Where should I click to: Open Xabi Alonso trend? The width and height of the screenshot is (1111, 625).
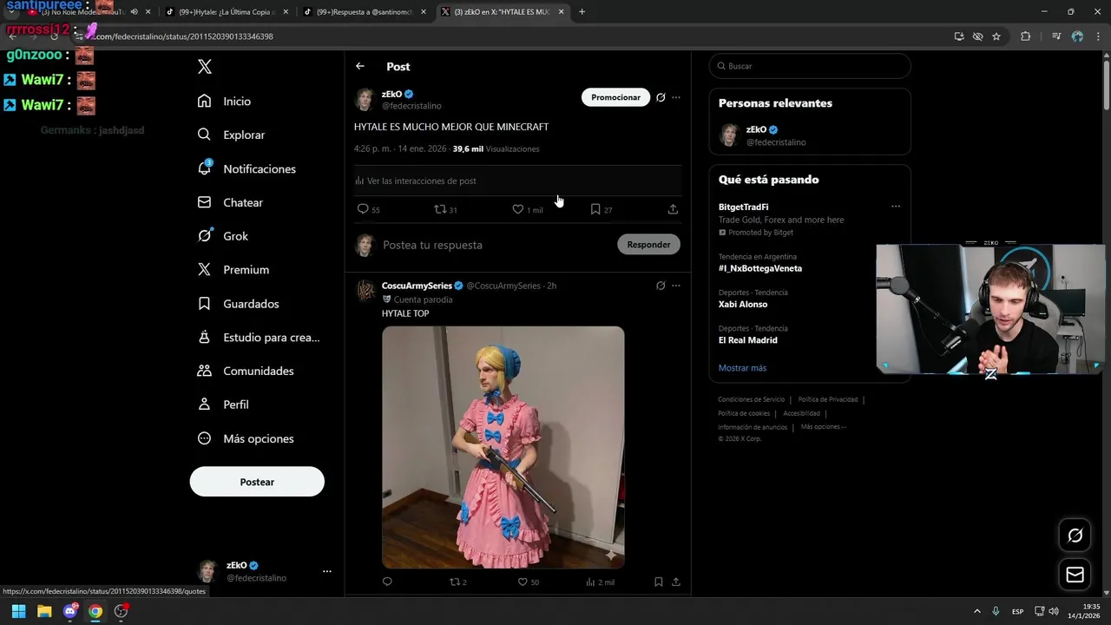[743, 305]
